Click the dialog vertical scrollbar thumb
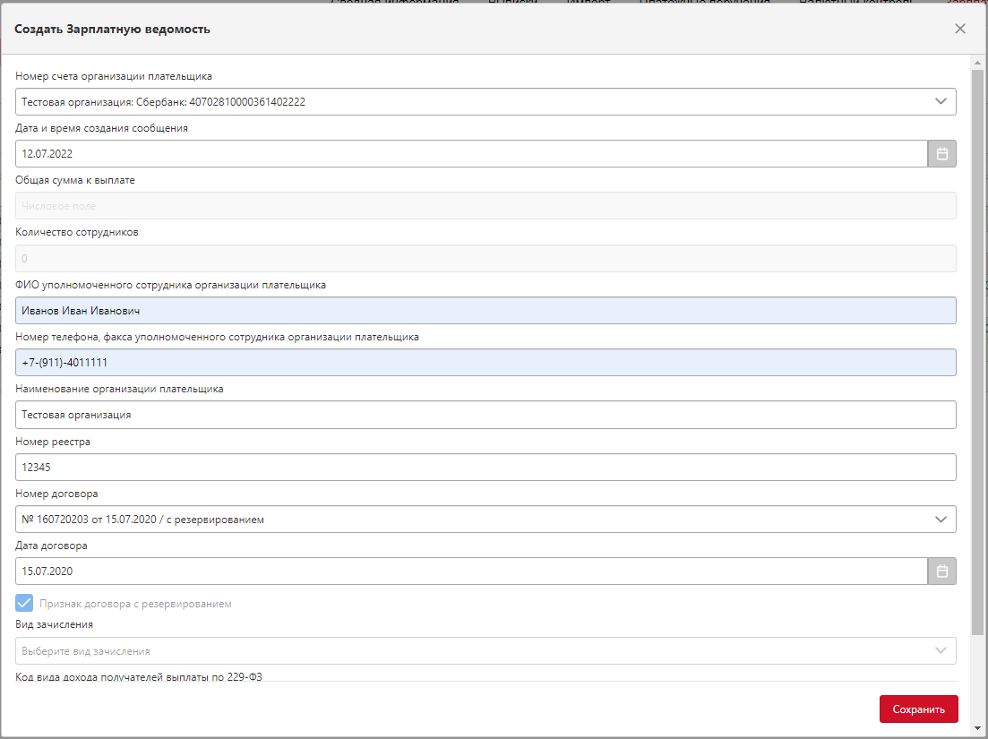 pos(978,351)
